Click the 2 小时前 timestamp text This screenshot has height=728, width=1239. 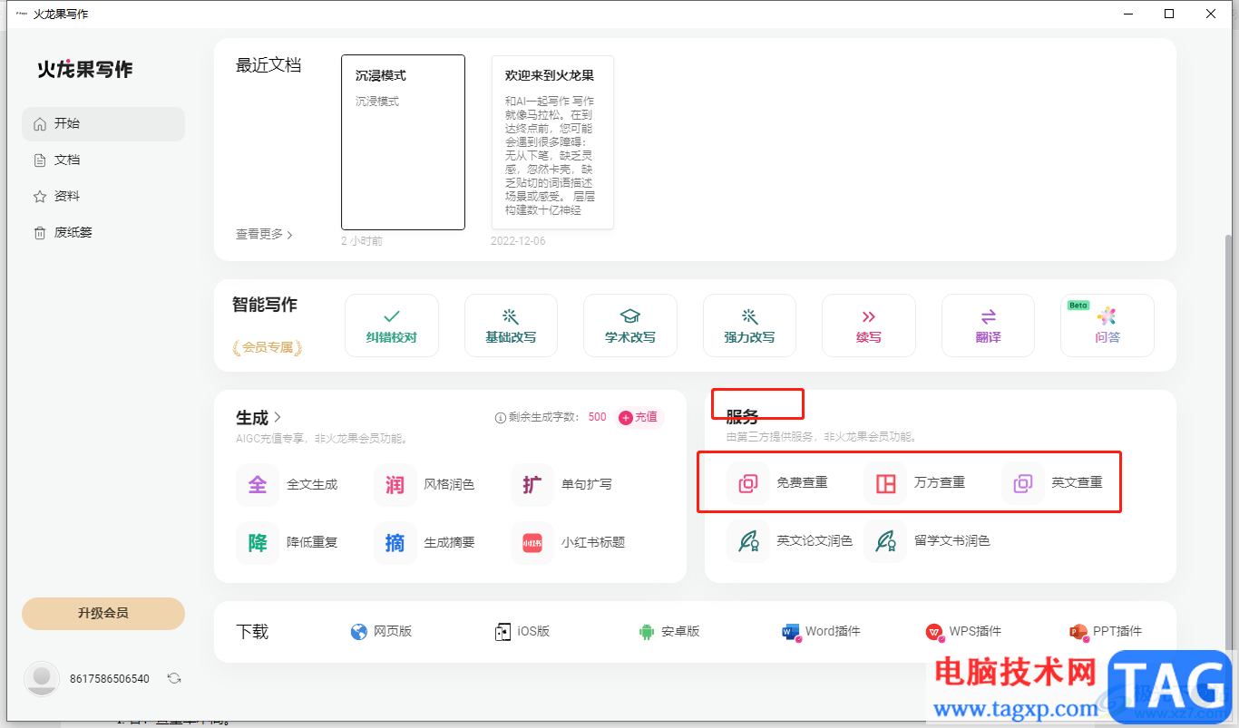point(362,242)
